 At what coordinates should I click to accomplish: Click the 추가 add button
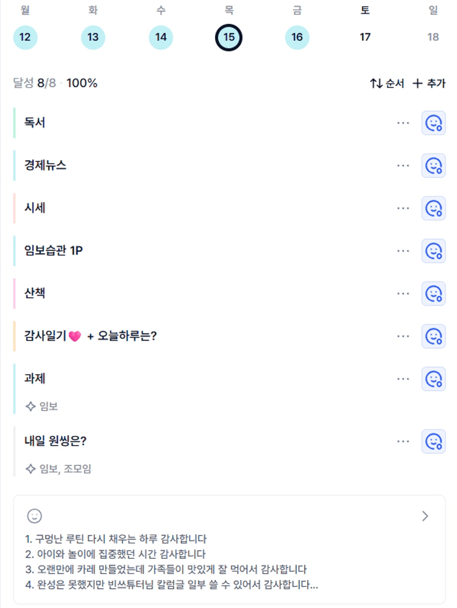coord(429,83)
